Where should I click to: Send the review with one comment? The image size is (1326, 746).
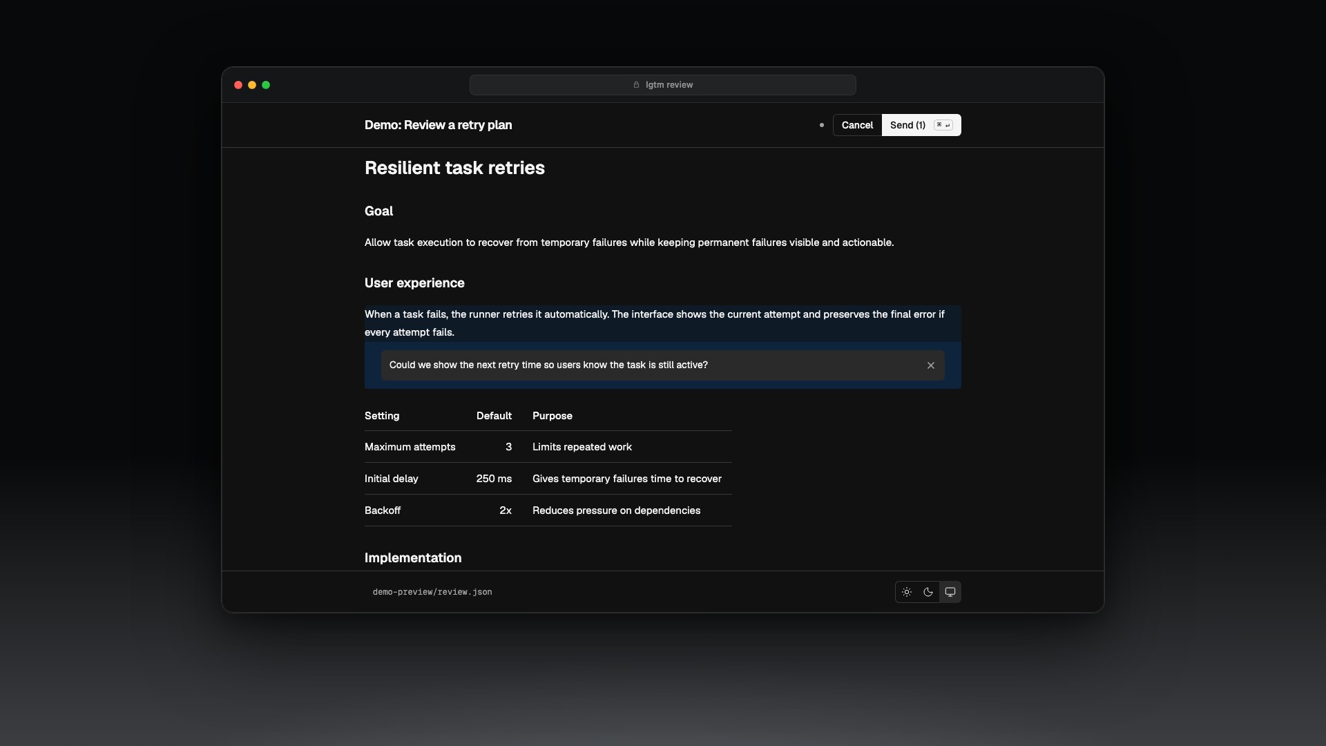coord(921,125)
